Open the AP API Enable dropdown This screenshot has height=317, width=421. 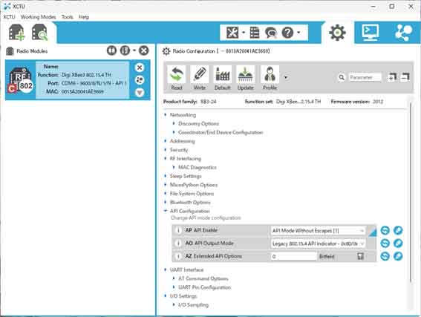(319, 231)
